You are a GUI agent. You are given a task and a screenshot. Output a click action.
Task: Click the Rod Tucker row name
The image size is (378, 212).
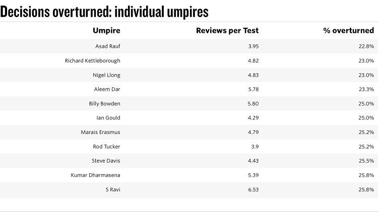(106, 147)
